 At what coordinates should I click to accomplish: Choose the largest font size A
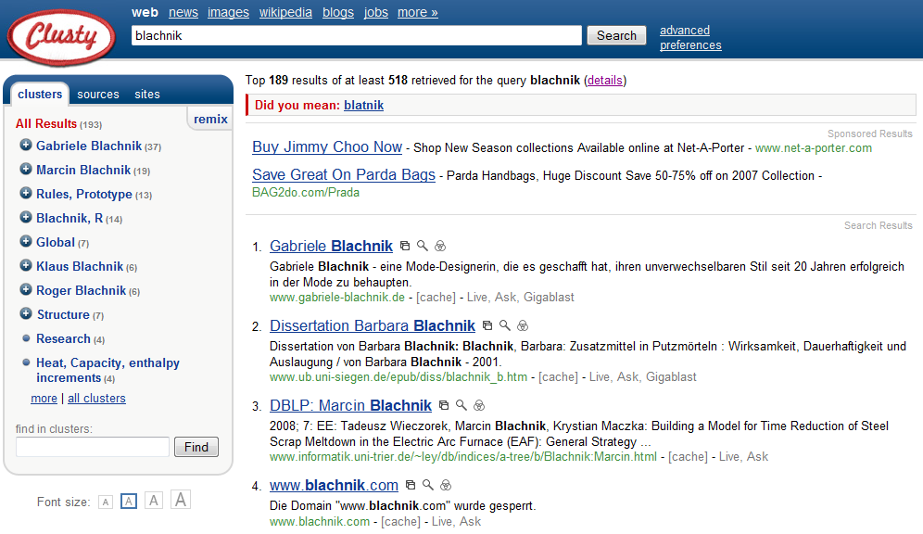click(x=181, y=500)
